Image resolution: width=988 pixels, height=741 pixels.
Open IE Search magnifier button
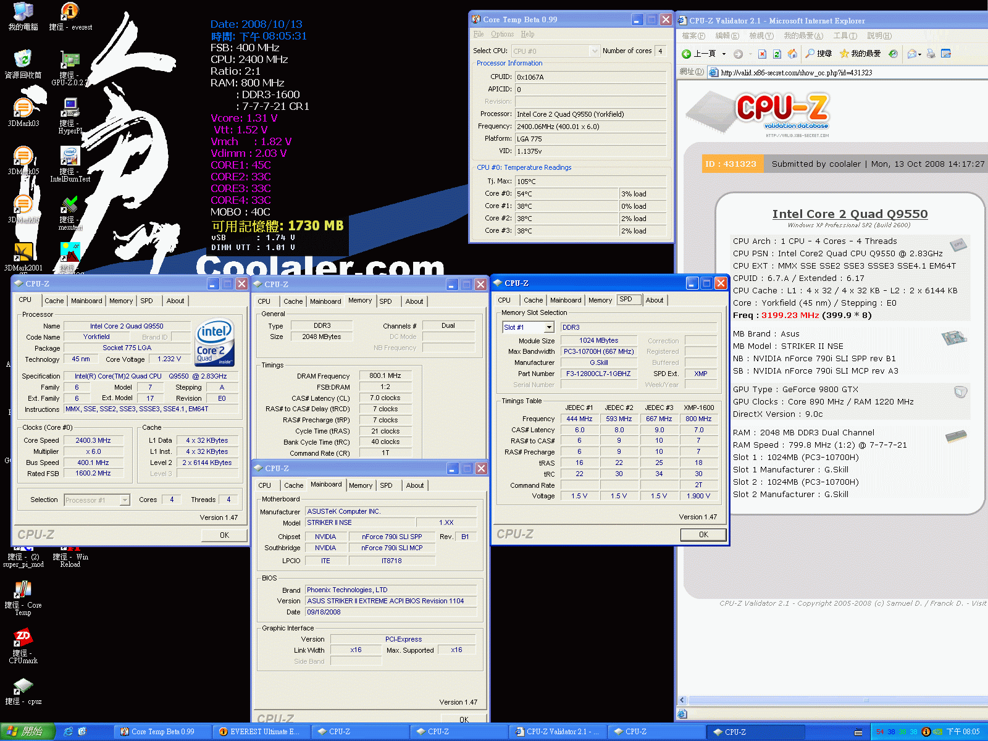click(819, 54)
